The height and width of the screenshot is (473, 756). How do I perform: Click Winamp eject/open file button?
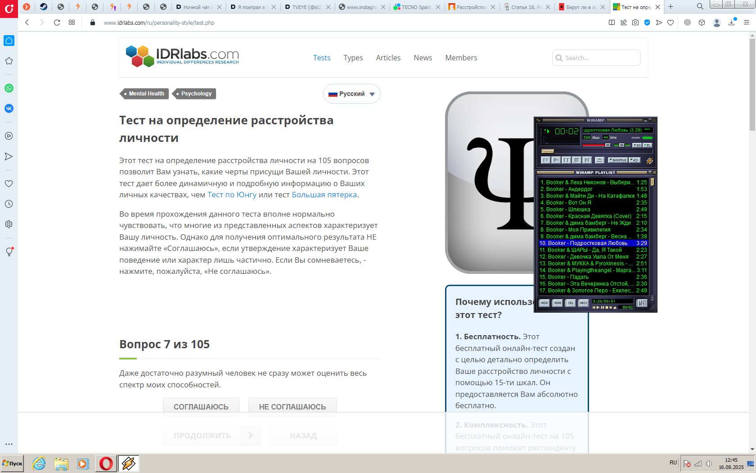pyautogui.click(x=599, y=160)
